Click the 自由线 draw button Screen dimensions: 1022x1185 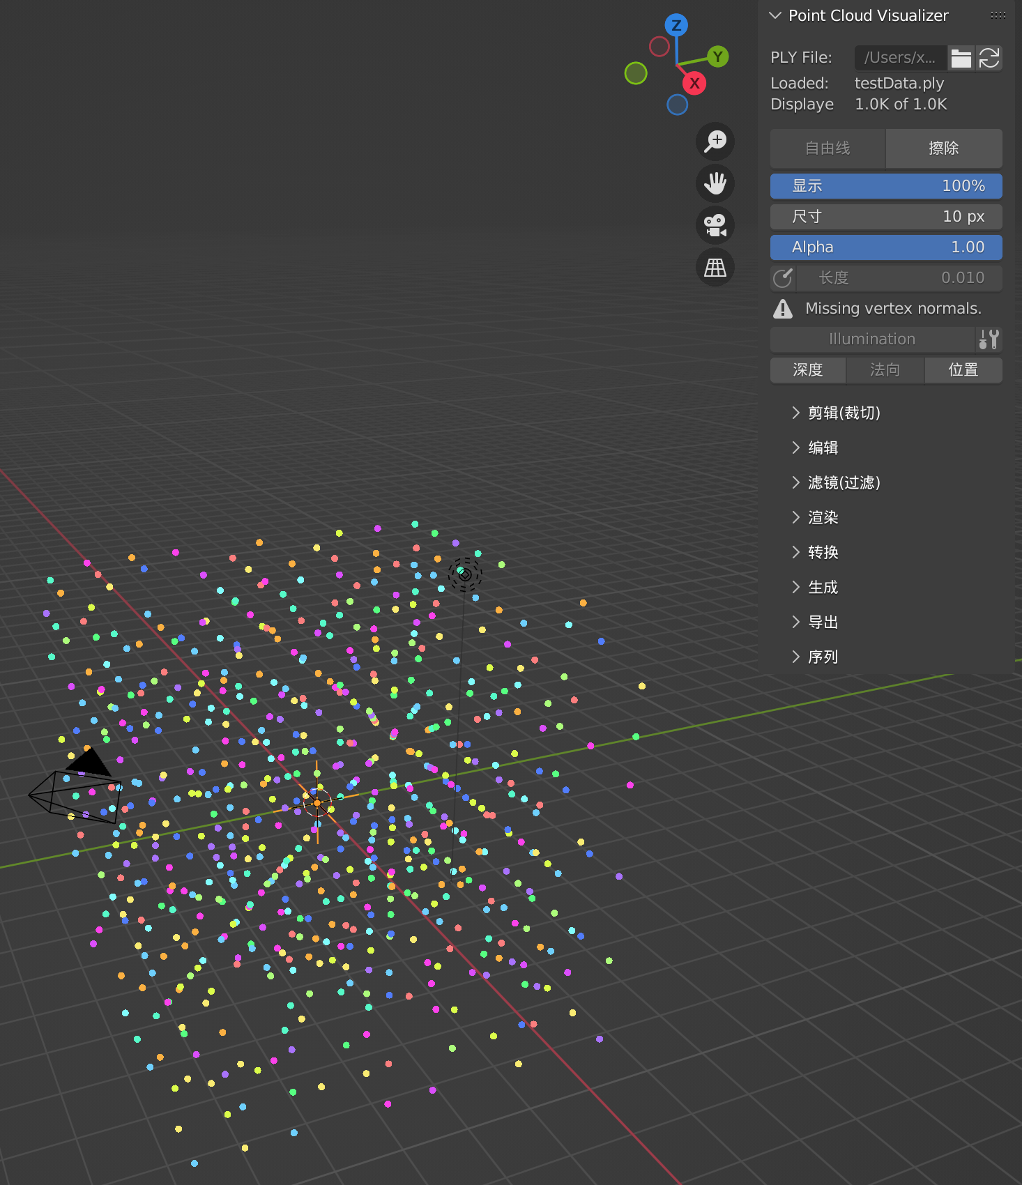[x=827, y=148]
